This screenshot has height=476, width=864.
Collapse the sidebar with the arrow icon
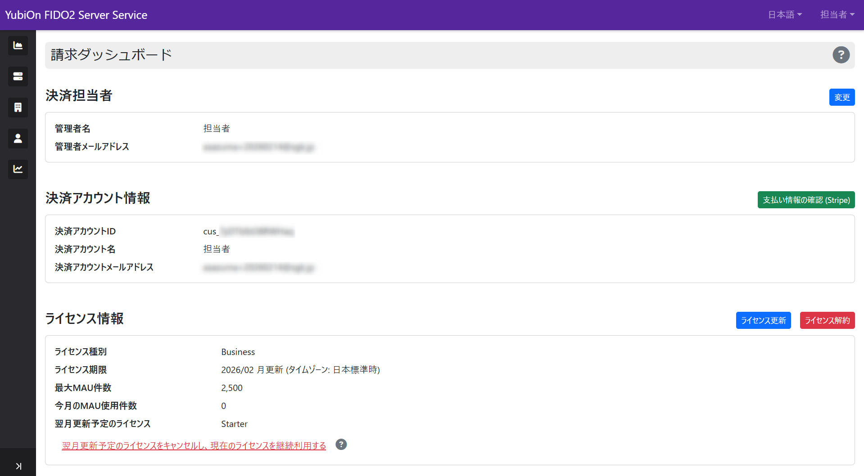18,467
